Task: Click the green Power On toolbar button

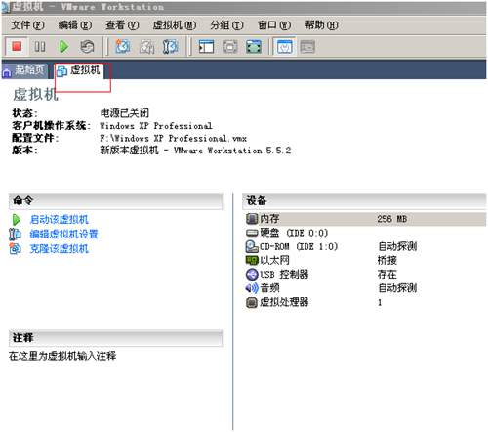Action: coord(63,47)
